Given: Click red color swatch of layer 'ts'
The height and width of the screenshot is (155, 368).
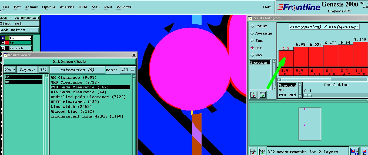Looking at the screenshot, I should pos(7,43).
